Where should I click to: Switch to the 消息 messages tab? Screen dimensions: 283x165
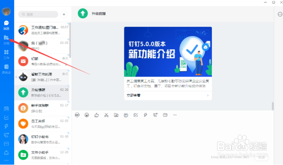pos(6,25)
